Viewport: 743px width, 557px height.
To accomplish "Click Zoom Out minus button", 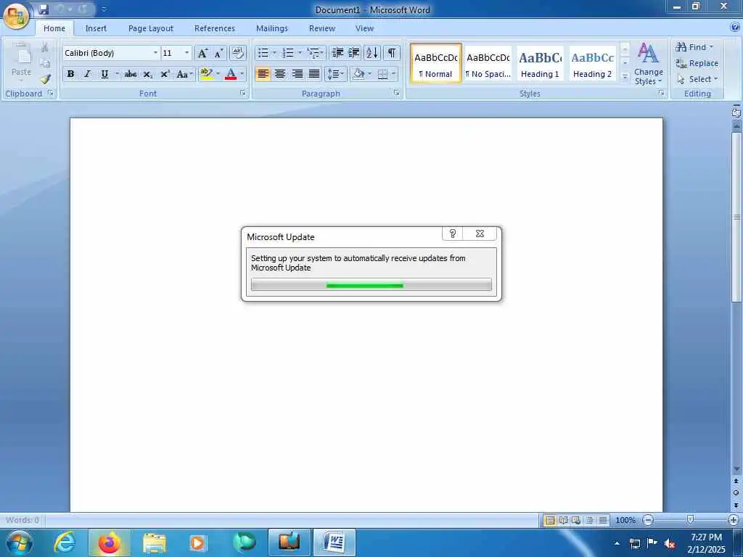I will (x=648, y=520).
